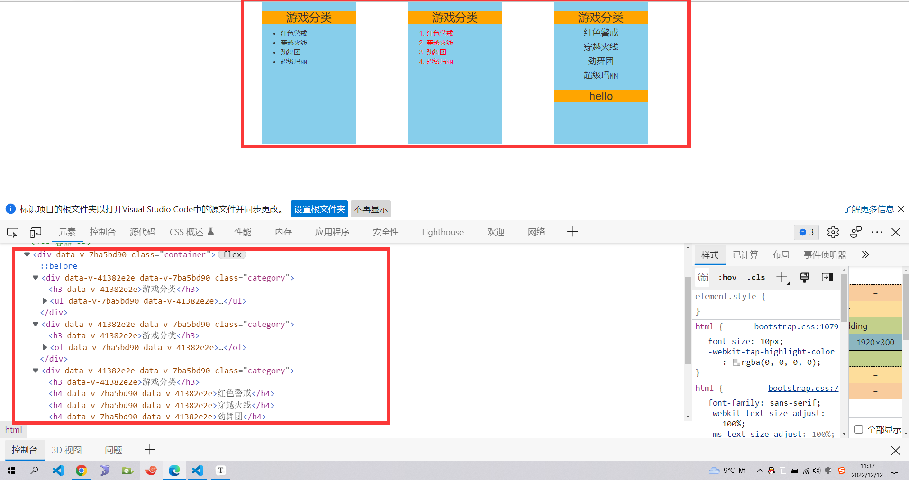The width and height of the screenshot is (909, 480).
Task: Open the 性能 tab
Action: pos(243,232)
